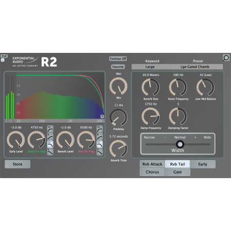Click the 580 Hz crossover value

(x=178, y=75)
